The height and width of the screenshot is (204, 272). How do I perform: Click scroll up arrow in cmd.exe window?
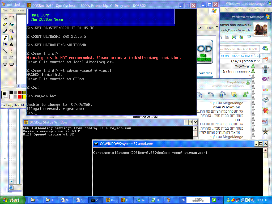click(265, 150)
